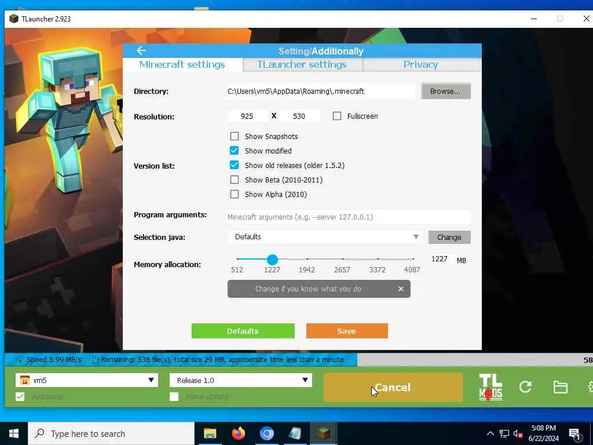The image size is (593, 445).
Task: Click the Type here to search box
Action: coord(111,433)
